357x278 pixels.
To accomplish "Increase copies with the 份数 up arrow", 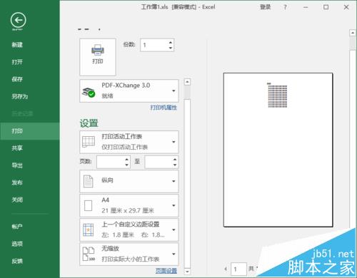I will click(171, 43).
